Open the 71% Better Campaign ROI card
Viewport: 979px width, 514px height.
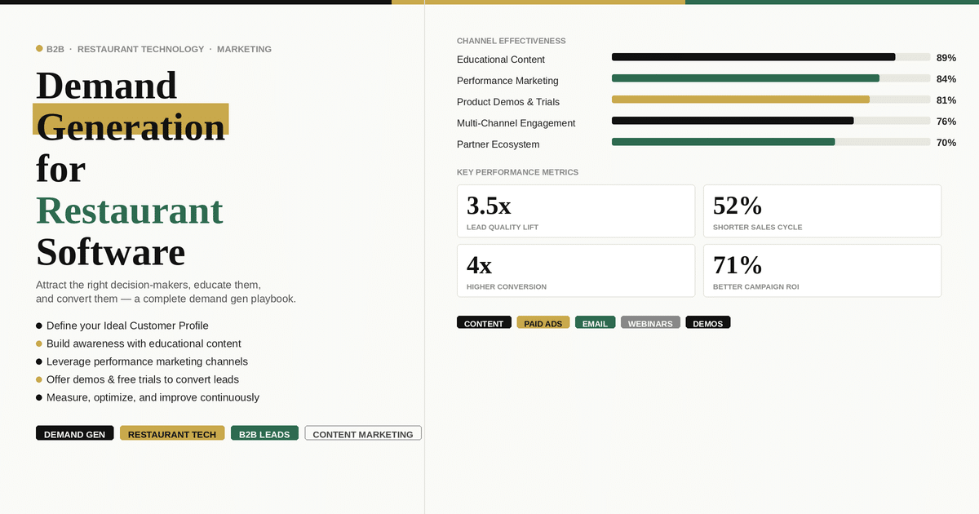click(822, 271)
